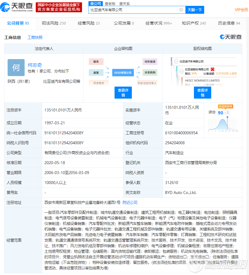This screenshot has width=249, height=275.
Task: Click the registered capital value 135101.0101万人民币
Action: pyautogui.click(x=63, y=110)
